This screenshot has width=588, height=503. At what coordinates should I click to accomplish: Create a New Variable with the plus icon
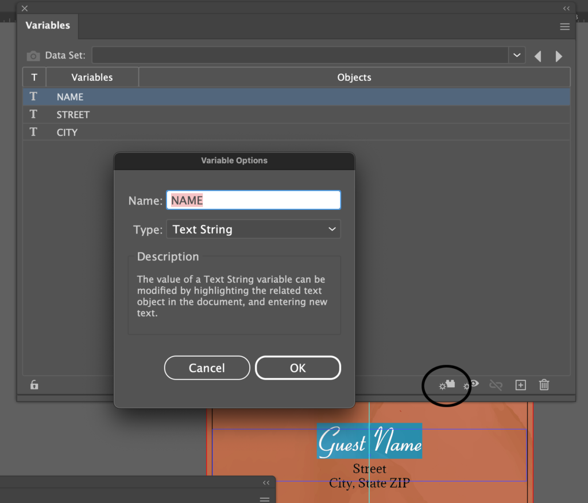click(x=520, y=385)
